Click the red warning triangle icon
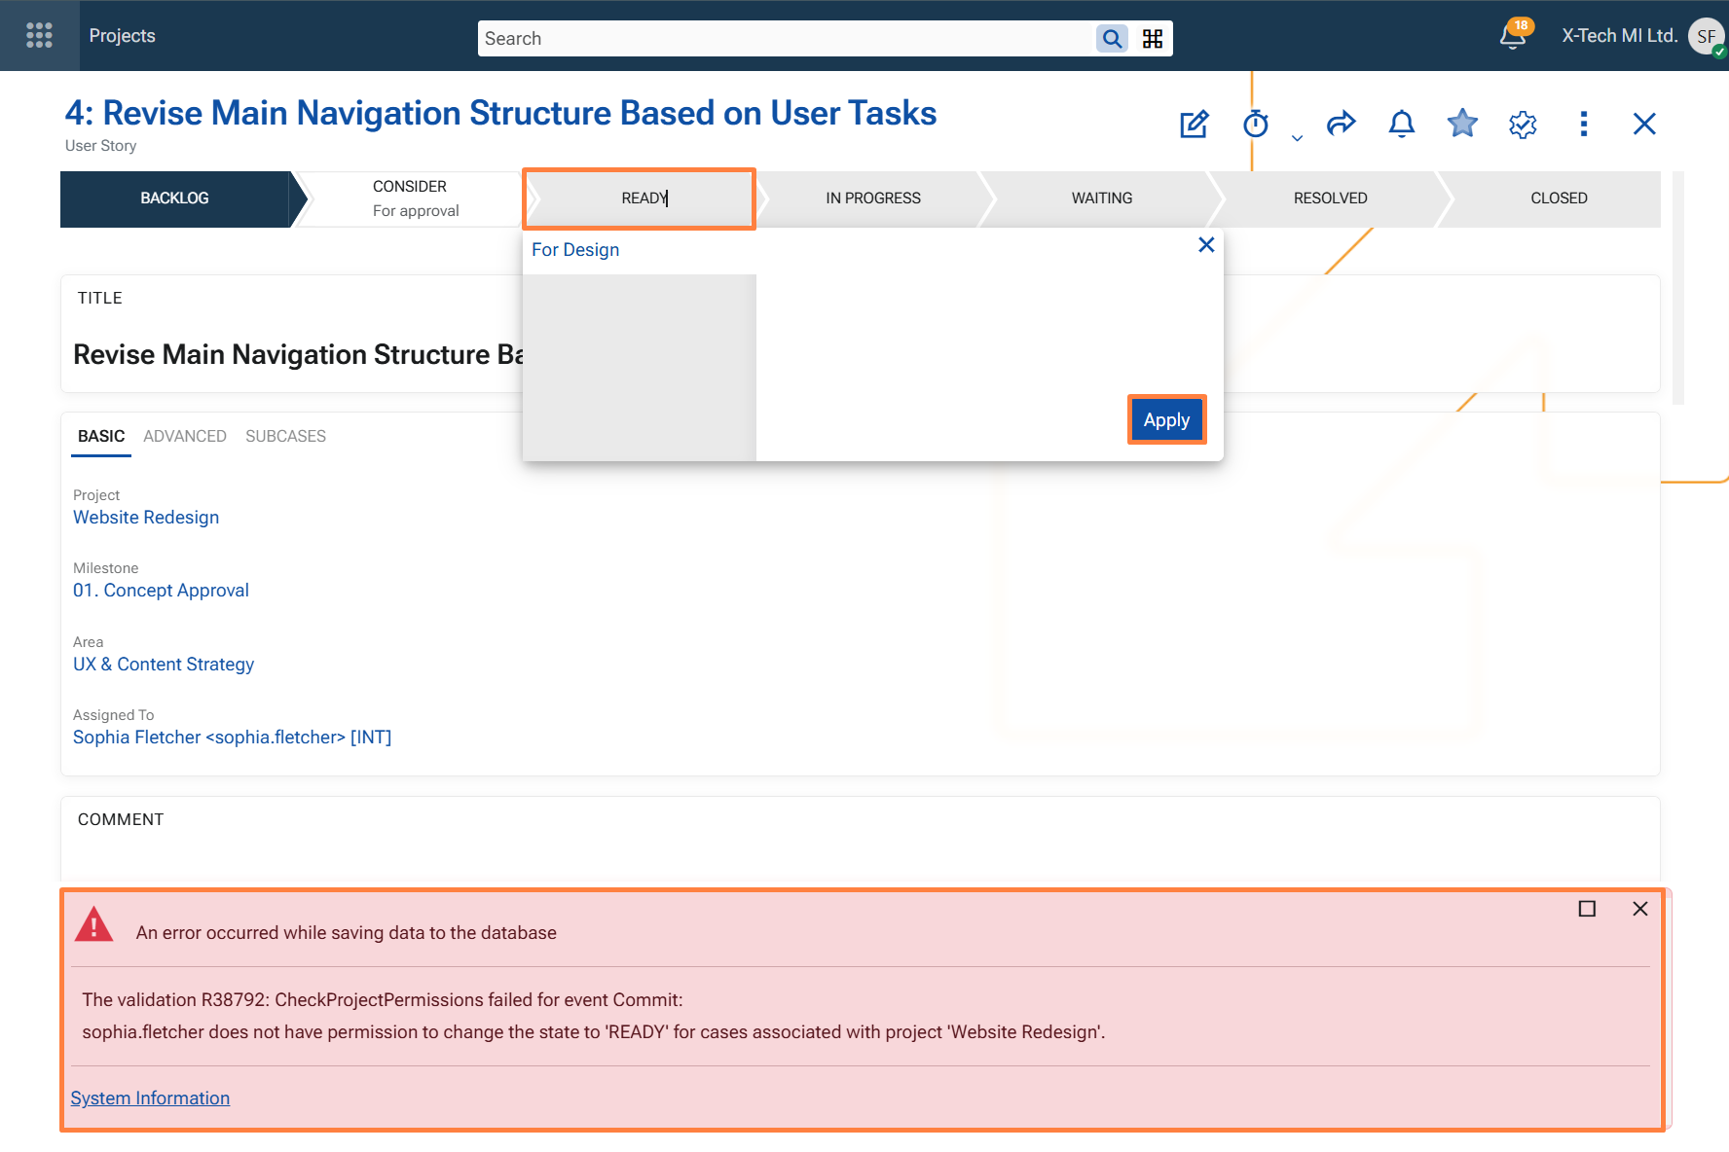 tap(93, 925)
